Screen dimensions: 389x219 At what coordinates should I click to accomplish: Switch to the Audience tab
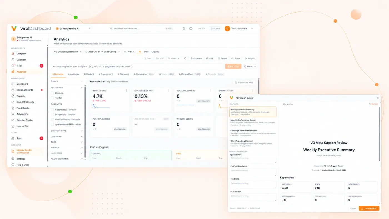74,74
